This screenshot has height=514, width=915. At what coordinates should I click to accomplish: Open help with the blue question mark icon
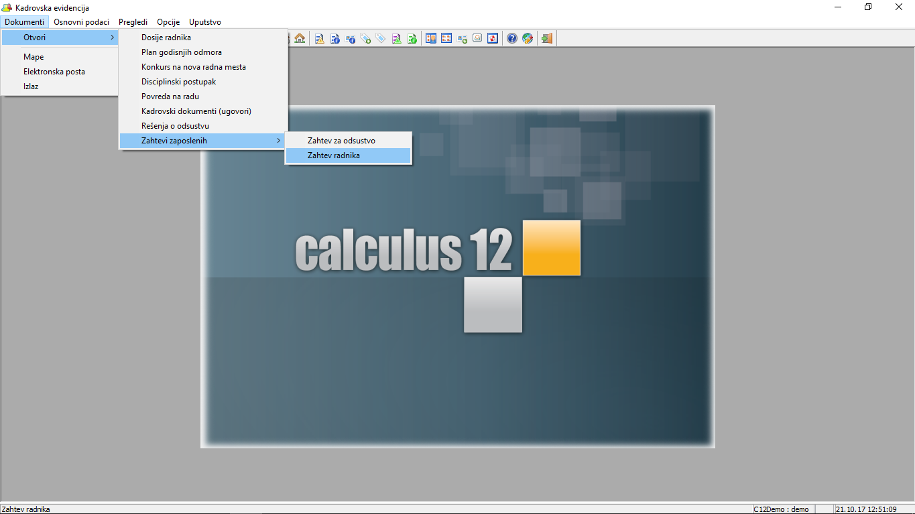(512, 38)
